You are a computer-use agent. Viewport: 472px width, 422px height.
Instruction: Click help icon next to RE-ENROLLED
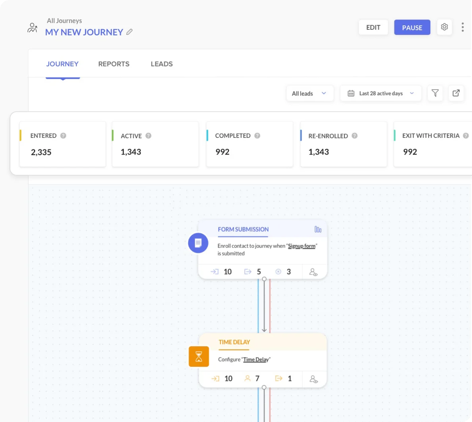pyautogui.click(x=355, y=136)
